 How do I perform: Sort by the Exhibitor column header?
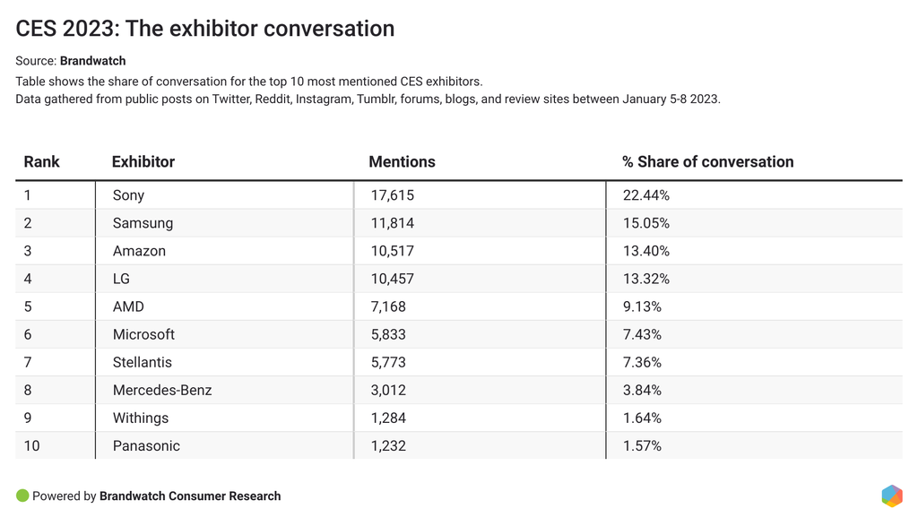(x=143, y=162)
